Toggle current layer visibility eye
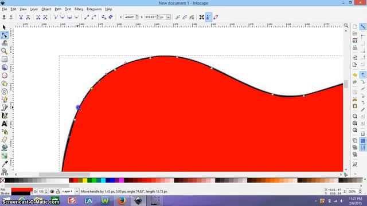 (x=52, y=192)
